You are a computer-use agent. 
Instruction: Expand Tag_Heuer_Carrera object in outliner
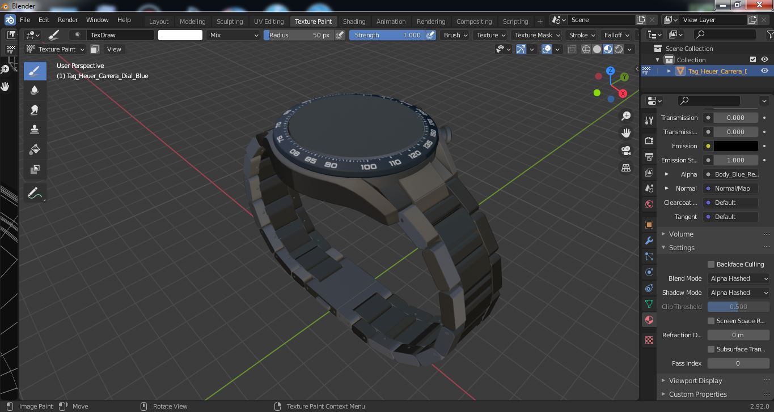pyautogui.click(x=669, y=71)
